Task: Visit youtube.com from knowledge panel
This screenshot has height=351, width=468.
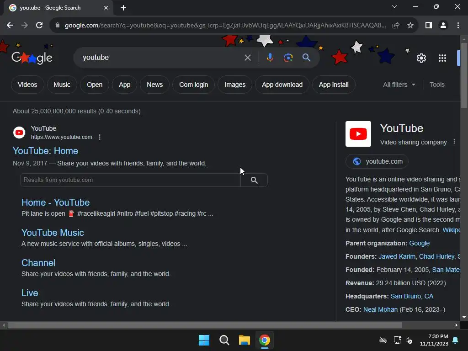Action: [x=377, y=161]
